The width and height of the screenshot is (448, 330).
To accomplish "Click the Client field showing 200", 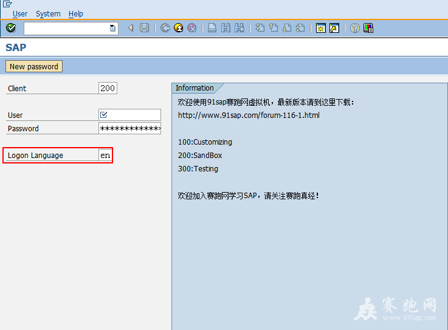I will [108, 88].
